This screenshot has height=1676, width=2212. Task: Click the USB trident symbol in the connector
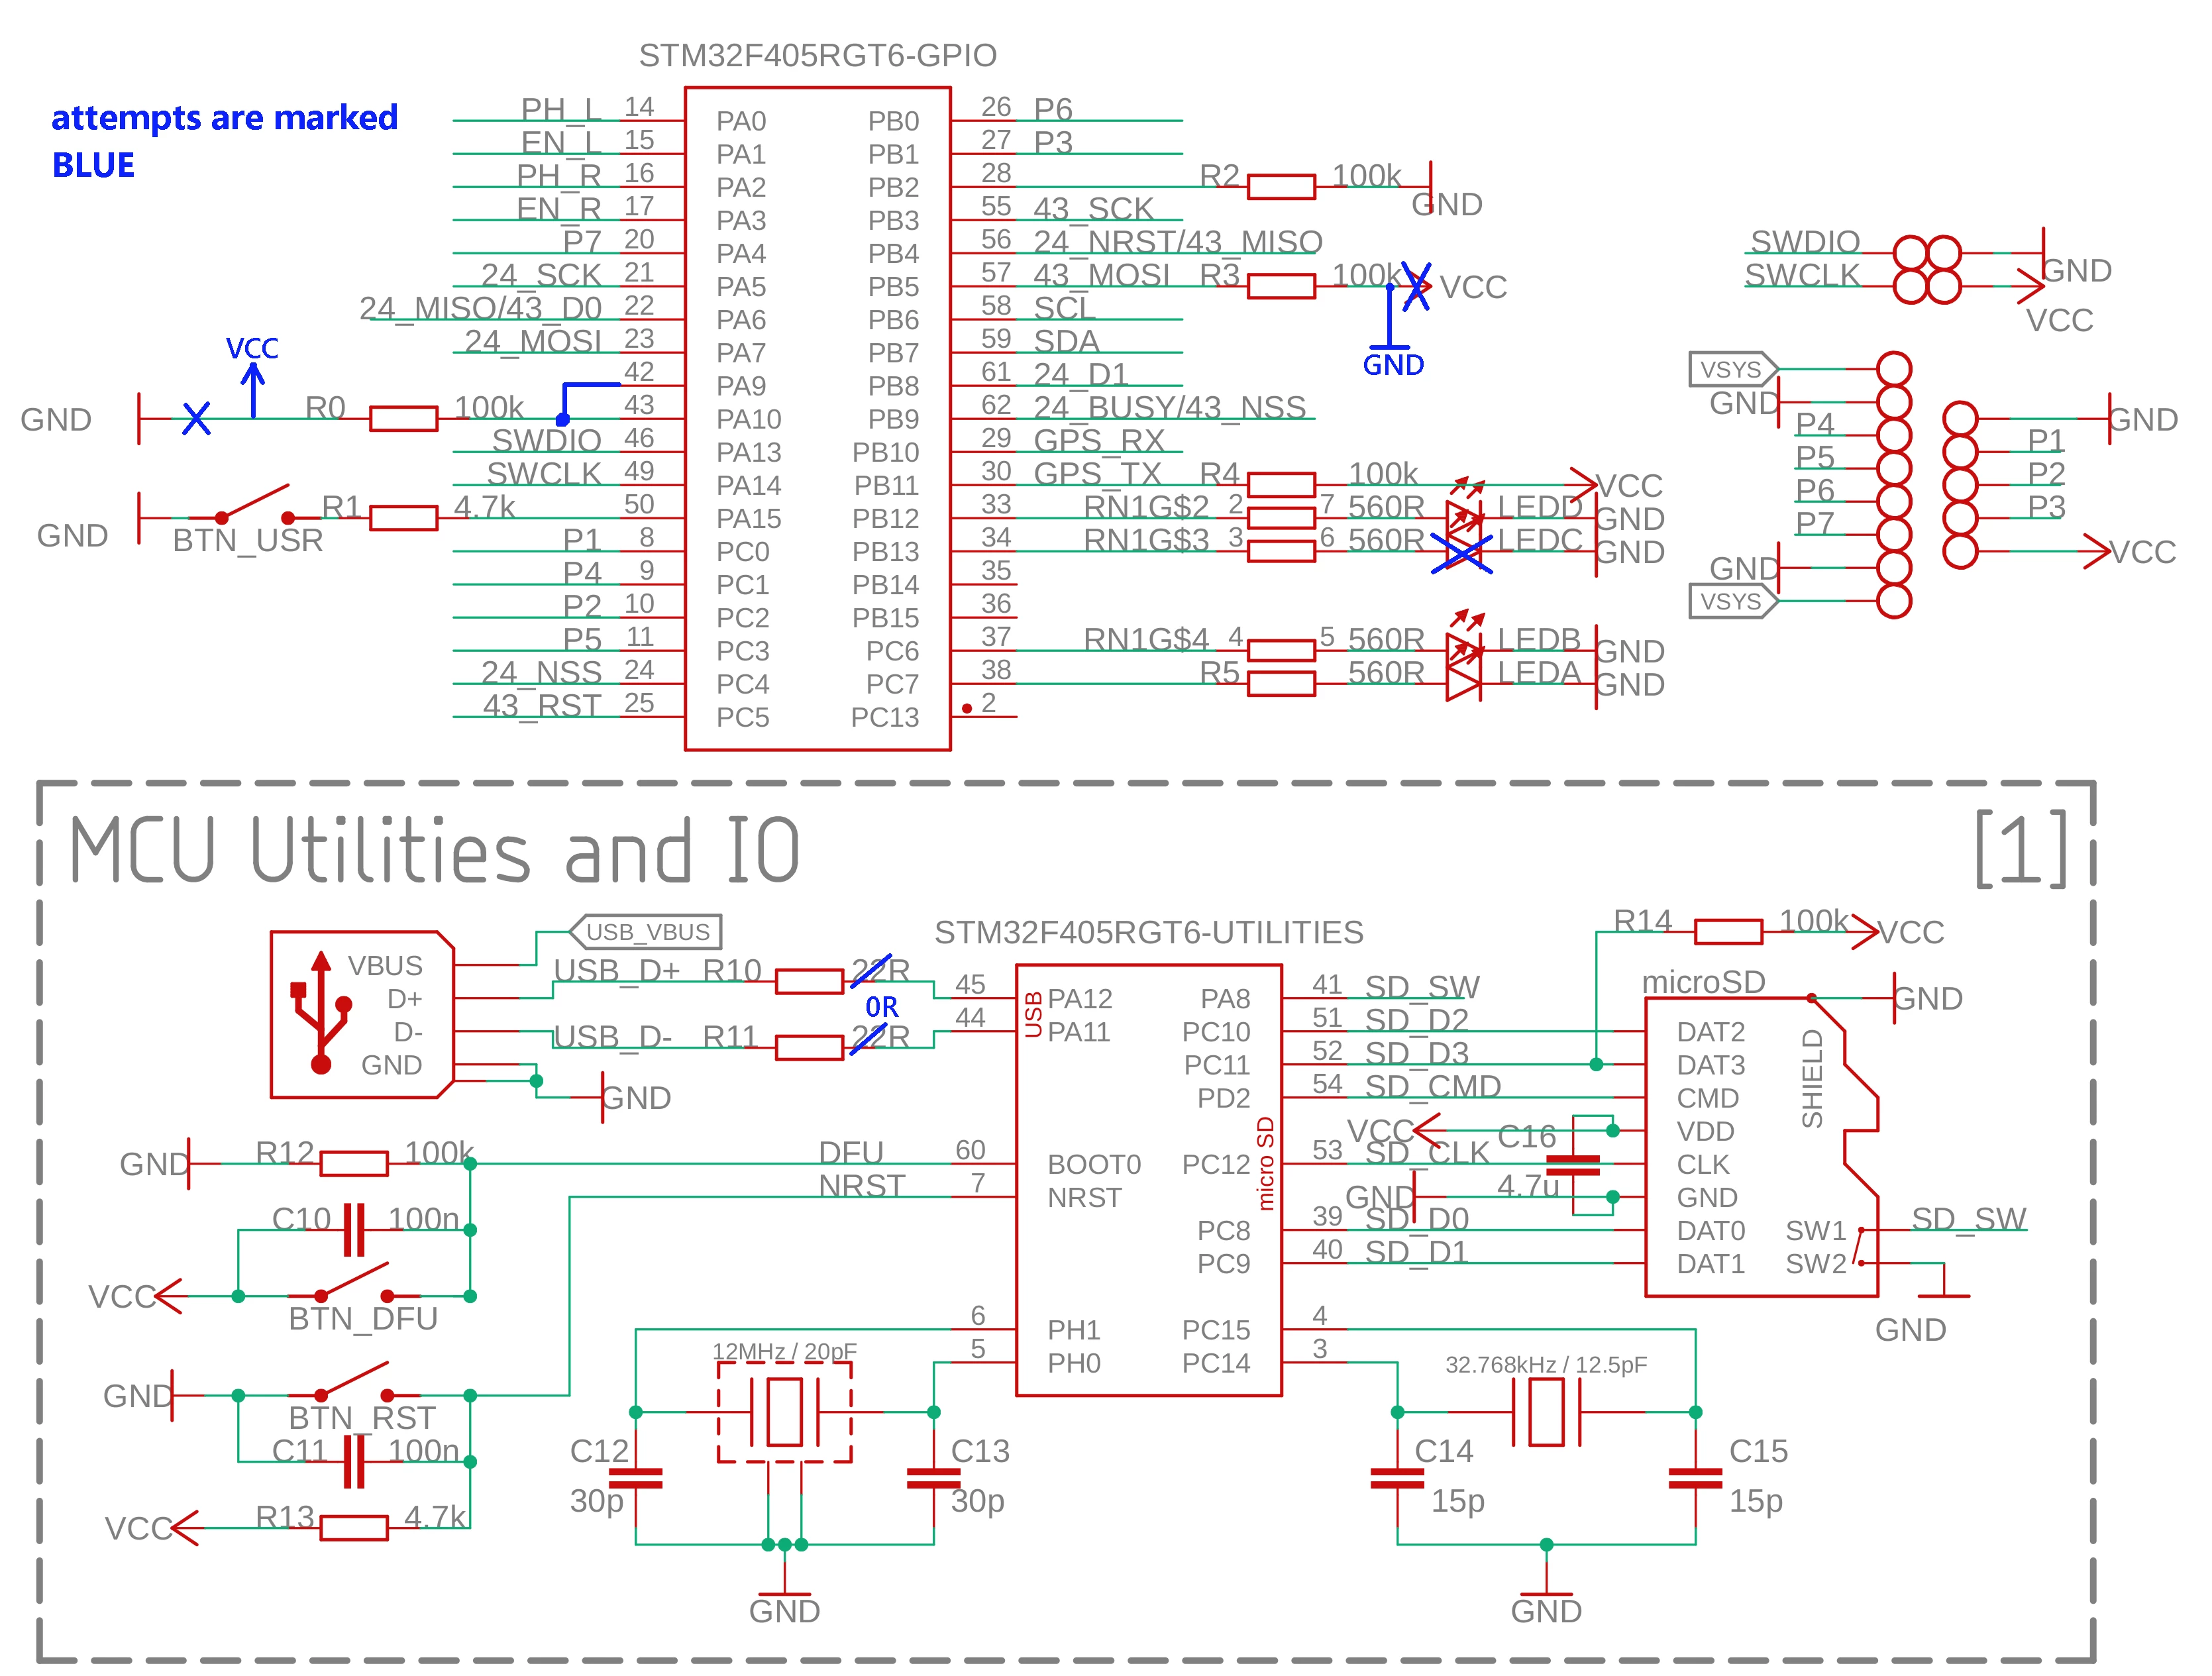pyautogui.click(x=321, y=1011)
